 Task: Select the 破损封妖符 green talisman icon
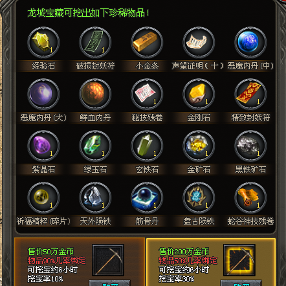point(95,42)
